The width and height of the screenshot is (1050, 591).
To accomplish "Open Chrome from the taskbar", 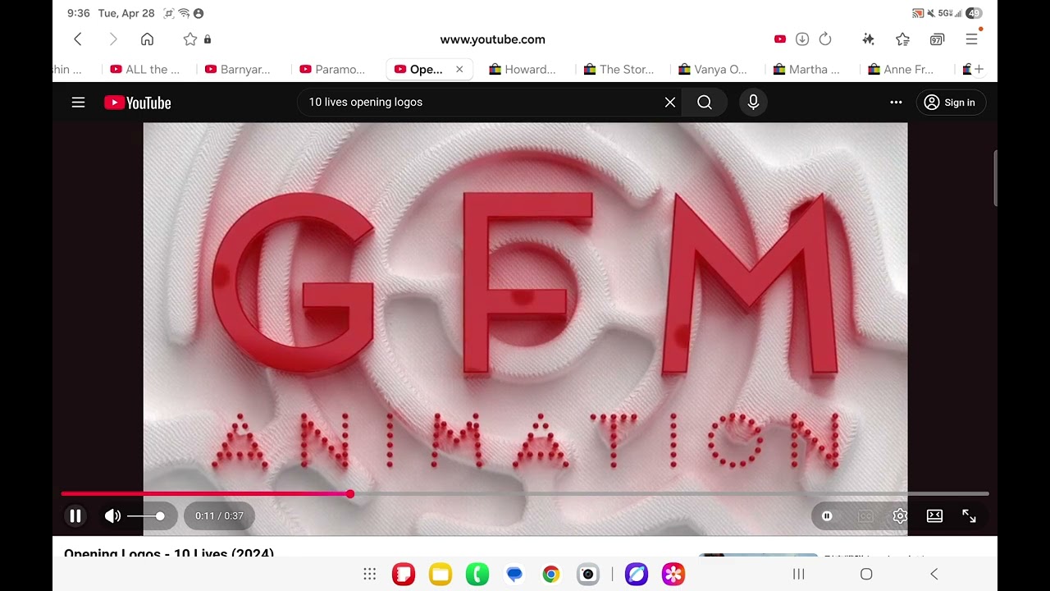I will pos(551,574).
